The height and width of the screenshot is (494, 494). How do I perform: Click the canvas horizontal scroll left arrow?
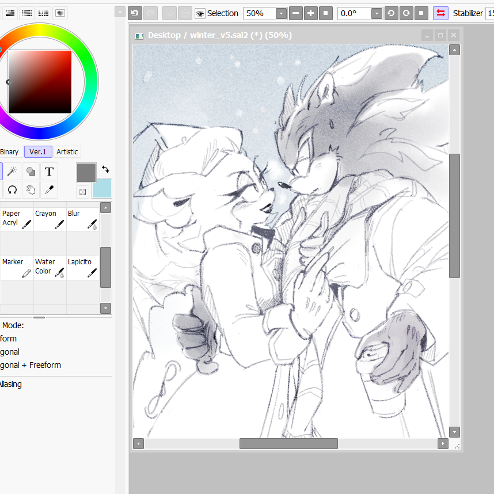click(138, 443)
